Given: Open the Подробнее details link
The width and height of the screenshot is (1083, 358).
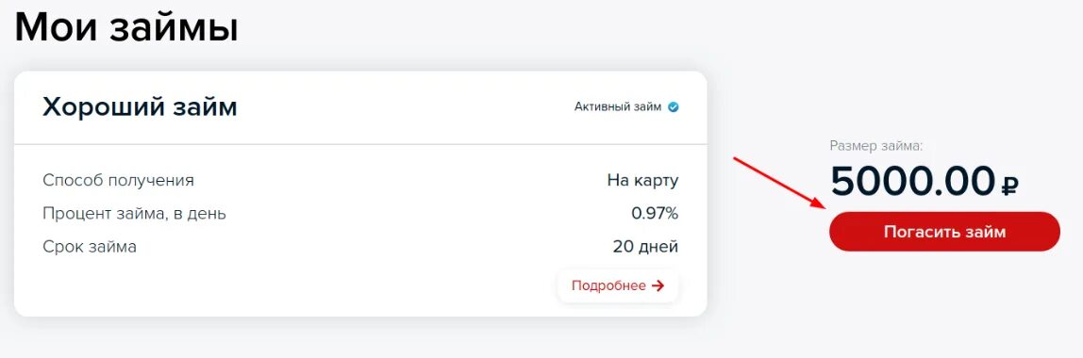Looking at the screenshot, I should [x=618, y=285].
